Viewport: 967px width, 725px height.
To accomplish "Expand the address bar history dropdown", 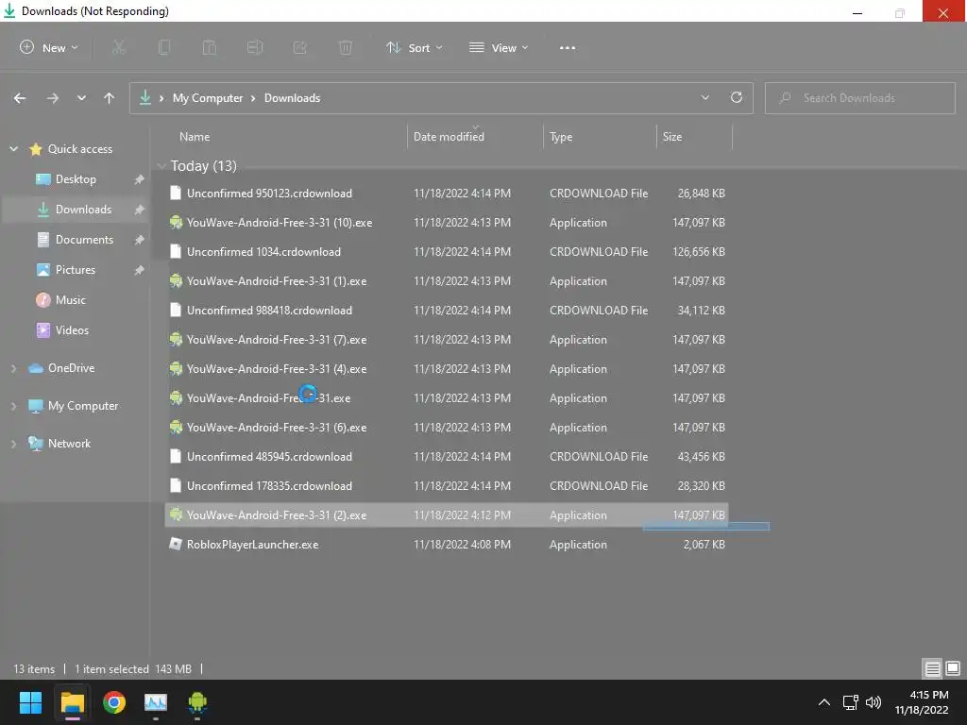I will tap(704, 97).
